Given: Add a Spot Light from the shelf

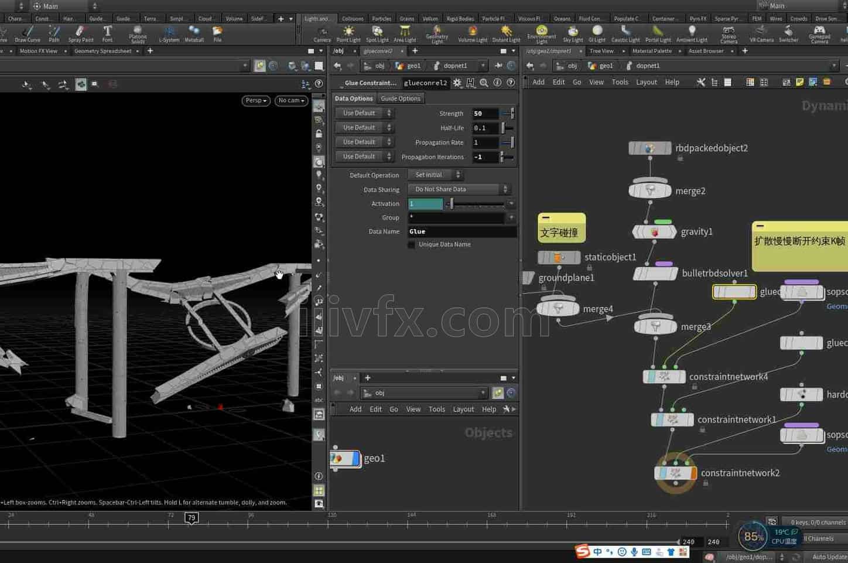Looking at the screenshot, I should point(377,34).
